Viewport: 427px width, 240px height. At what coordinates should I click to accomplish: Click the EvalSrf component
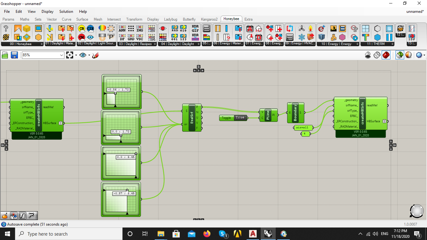192,117
